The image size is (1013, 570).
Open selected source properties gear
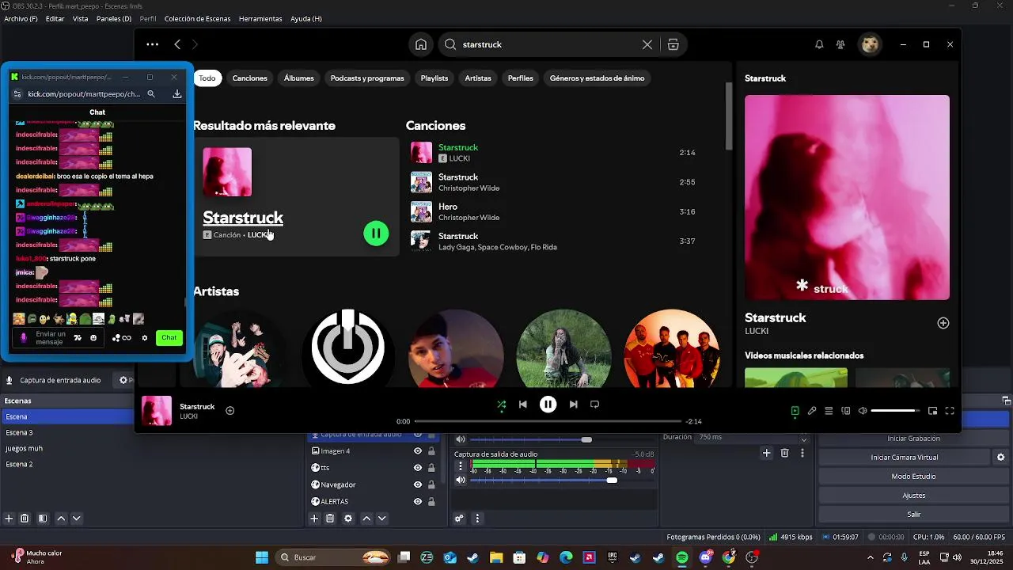(x=348, y=519)
